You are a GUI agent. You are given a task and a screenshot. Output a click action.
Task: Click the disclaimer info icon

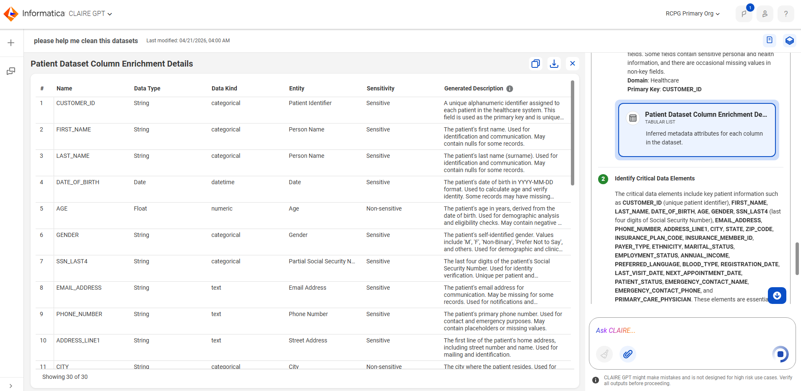(x=596, y=380)
